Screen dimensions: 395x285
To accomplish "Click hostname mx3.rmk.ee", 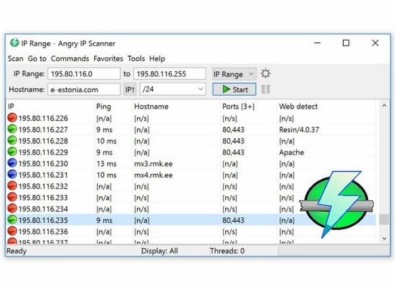I will pyautogui.click(x=153, y=164).
